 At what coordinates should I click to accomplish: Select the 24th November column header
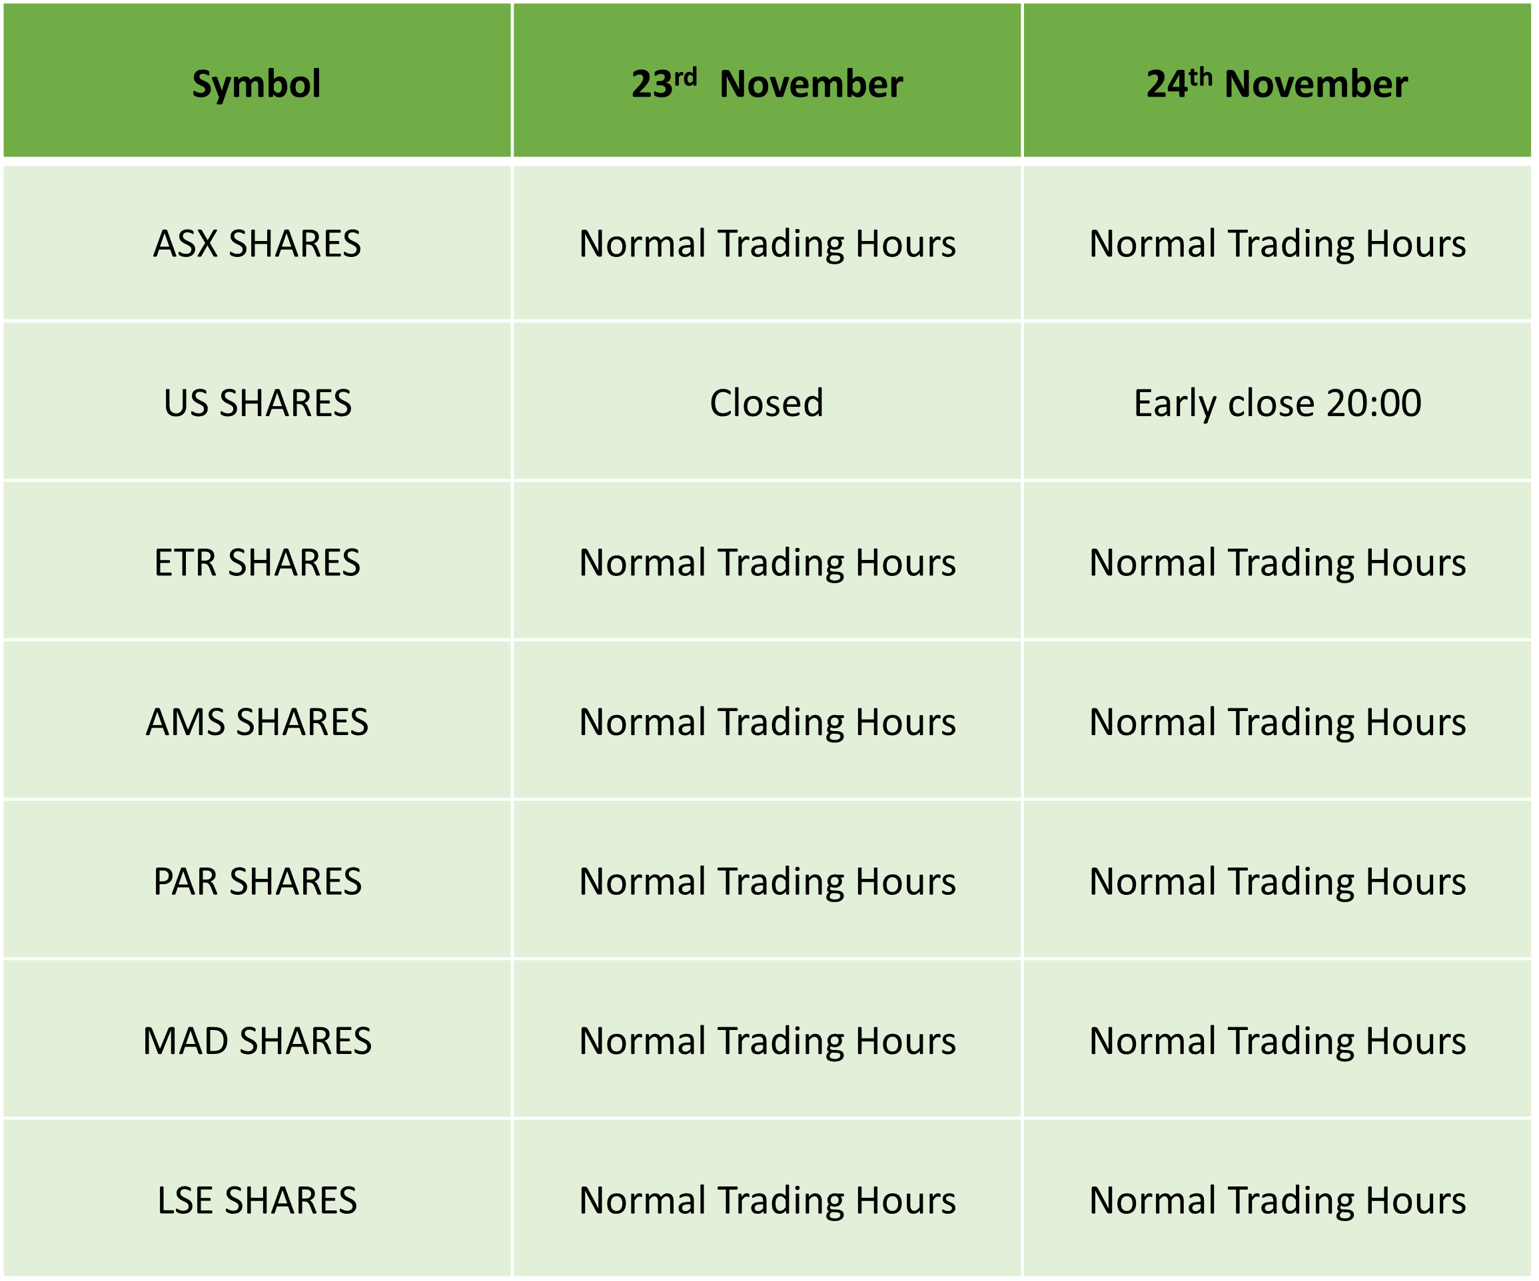tap(1277, 80)
